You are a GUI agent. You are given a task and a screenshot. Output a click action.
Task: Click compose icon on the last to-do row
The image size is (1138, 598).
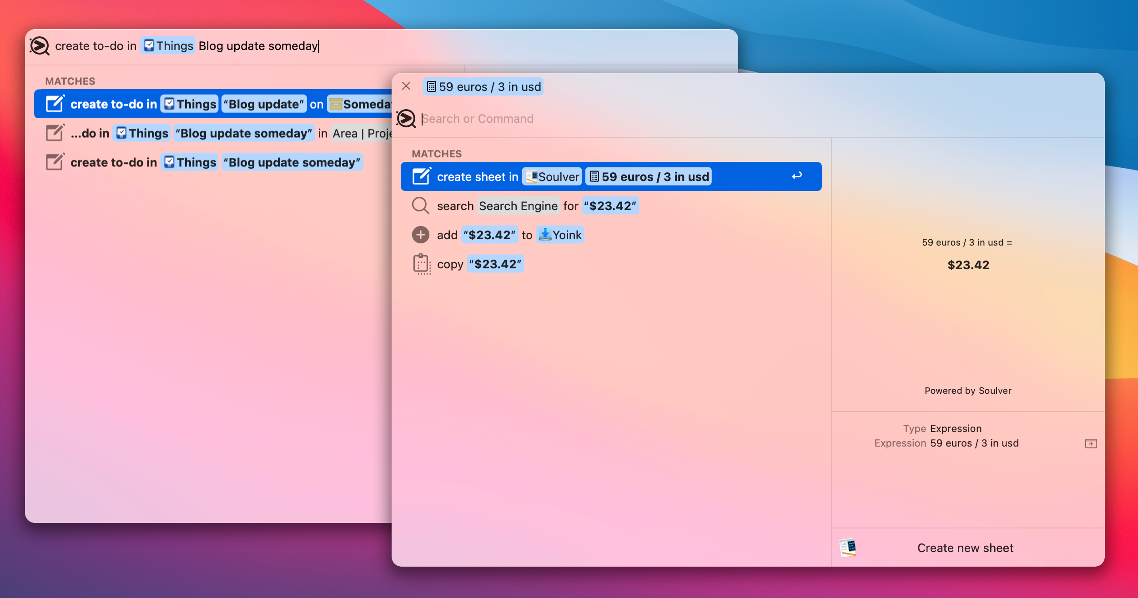coord(55,161)
